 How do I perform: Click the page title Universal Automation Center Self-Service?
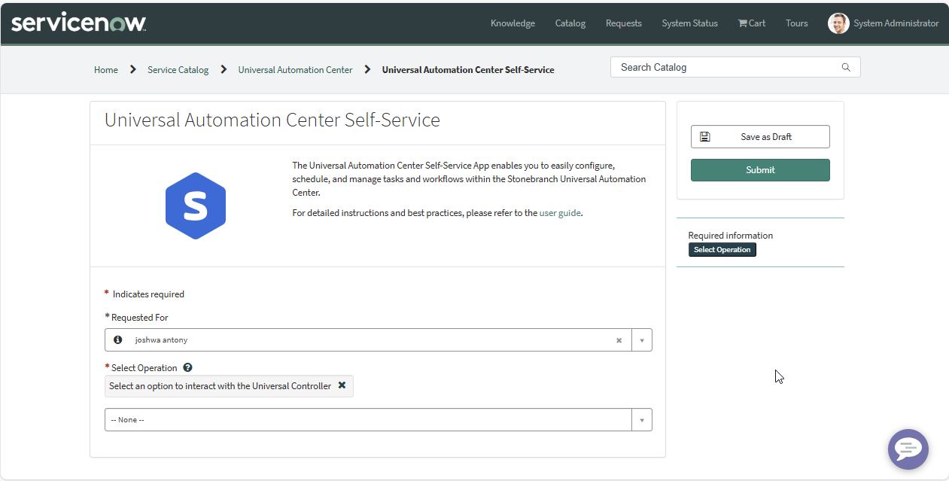point(272,120)
